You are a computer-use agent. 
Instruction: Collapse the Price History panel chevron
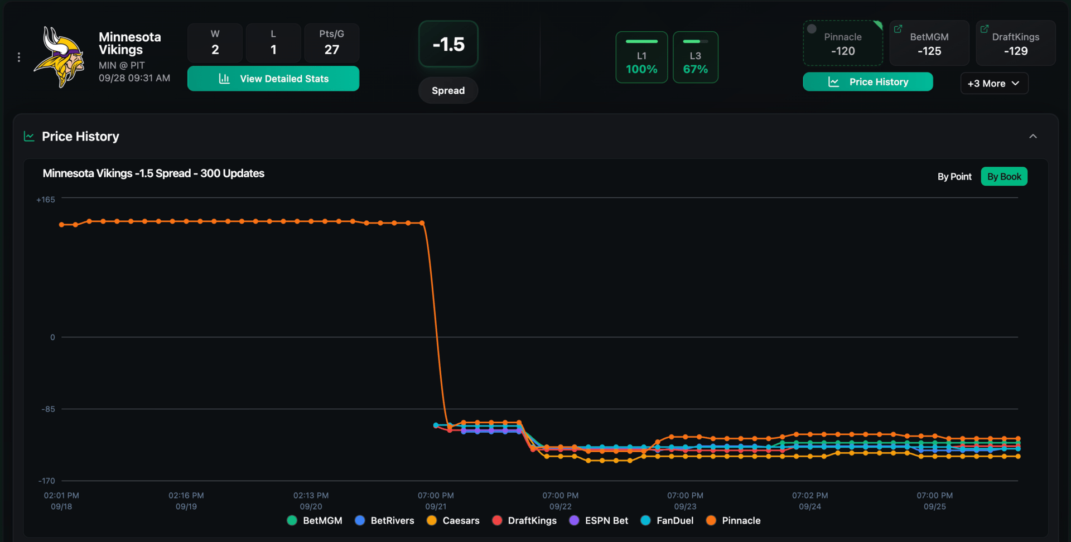click(1033, 136)
